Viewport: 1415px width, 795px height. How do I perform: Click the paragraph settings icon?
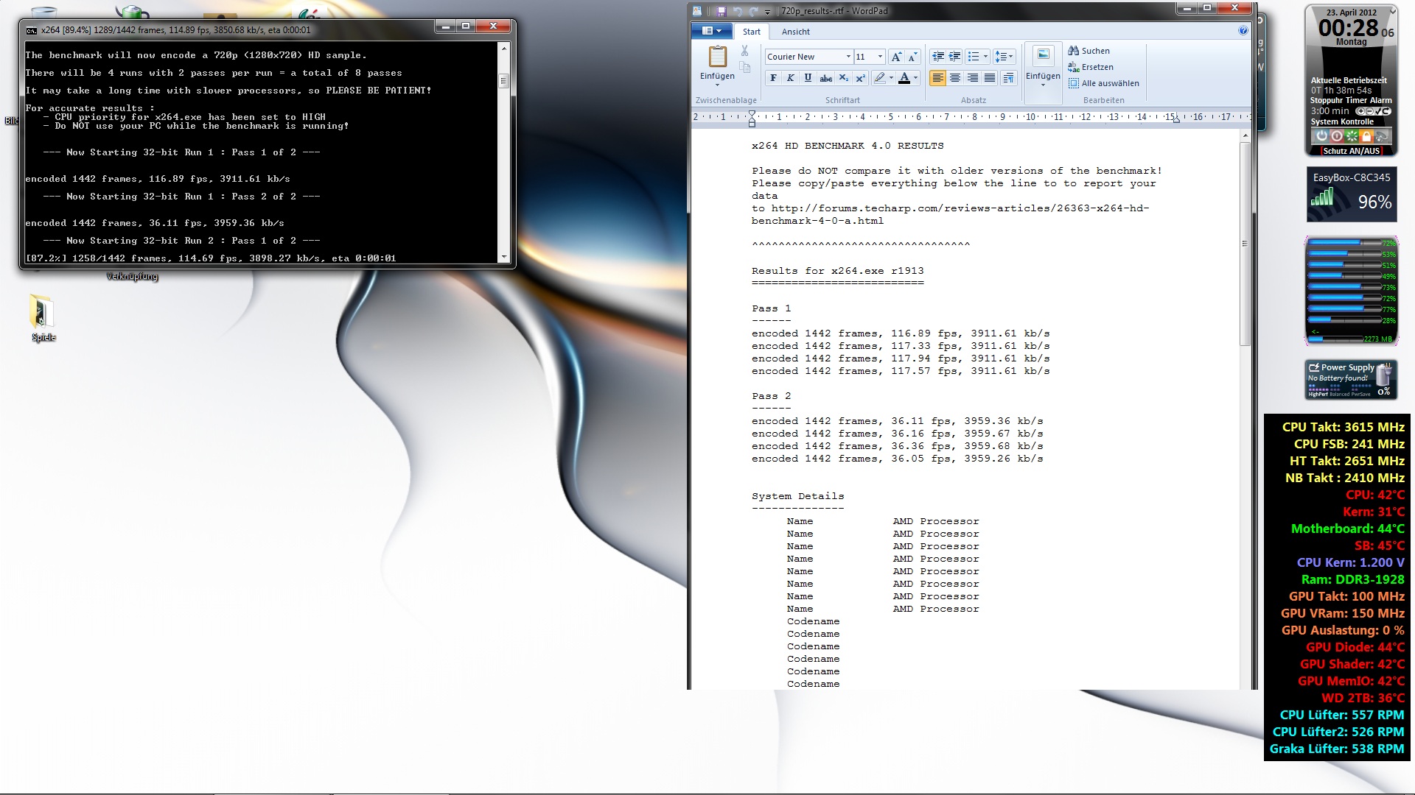coord(1008,78)
